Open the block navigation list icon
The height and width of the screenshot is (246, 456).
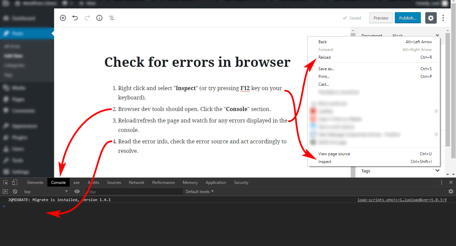point(112,18)
